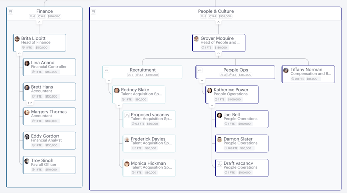Toggle the chevron beneath the Finance header

coord(39,22)
